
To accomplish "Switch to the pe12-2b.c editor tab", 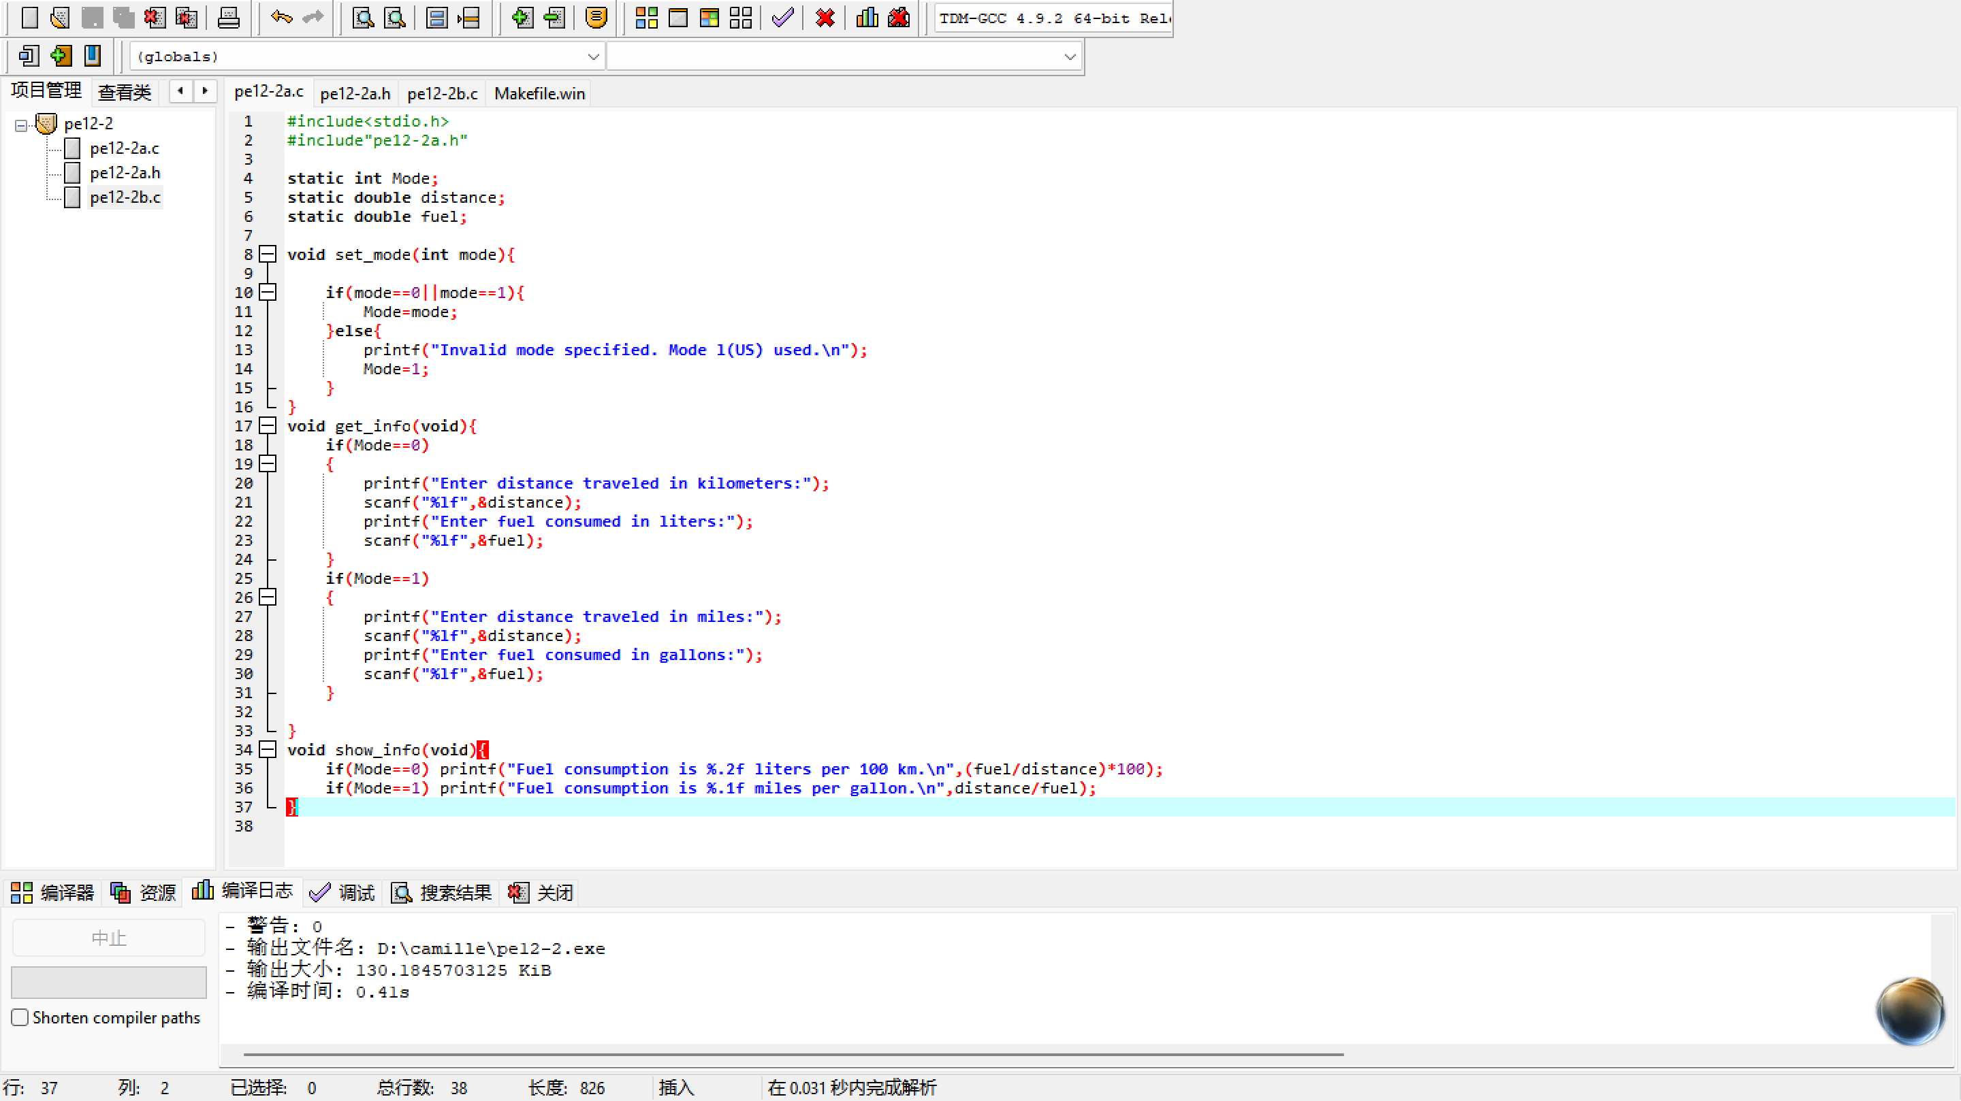I will point(441,94).
